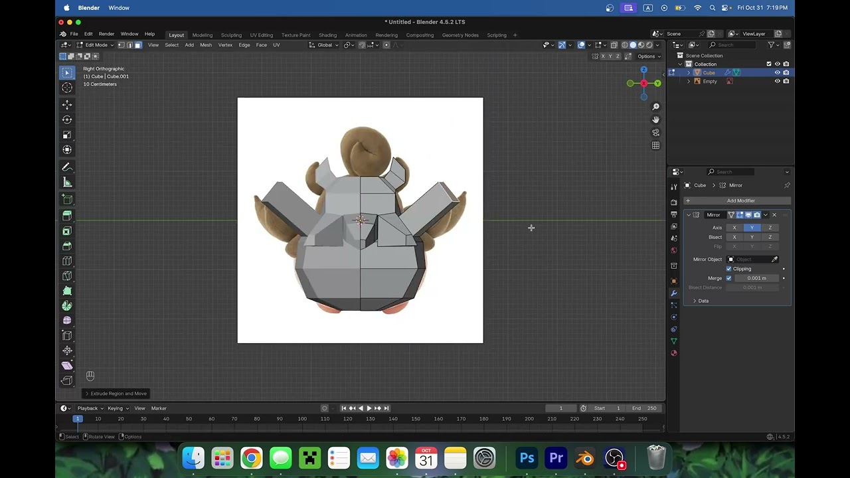Screen dimensions: 850x478
Task: Select the Spin tool
Action: tap(67, 305)
